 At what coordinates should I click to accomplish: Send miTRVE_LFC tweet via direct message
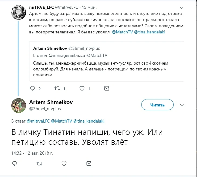(x=107, y=88)
